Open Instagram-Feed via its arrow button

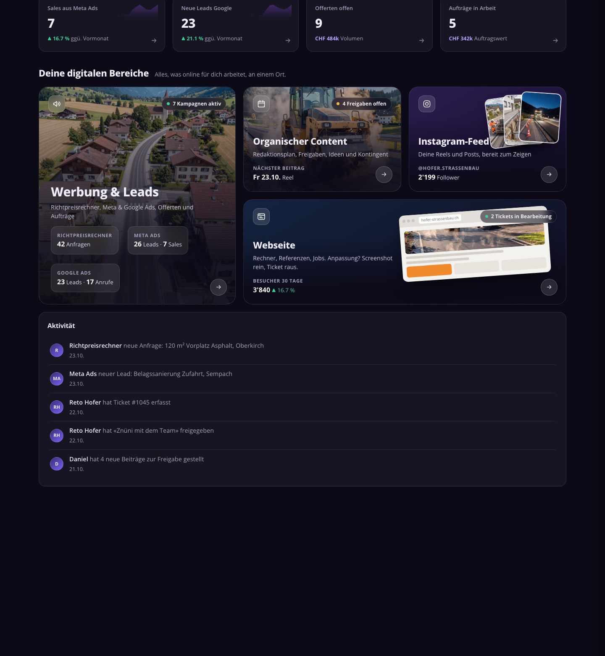click(549, 175)
